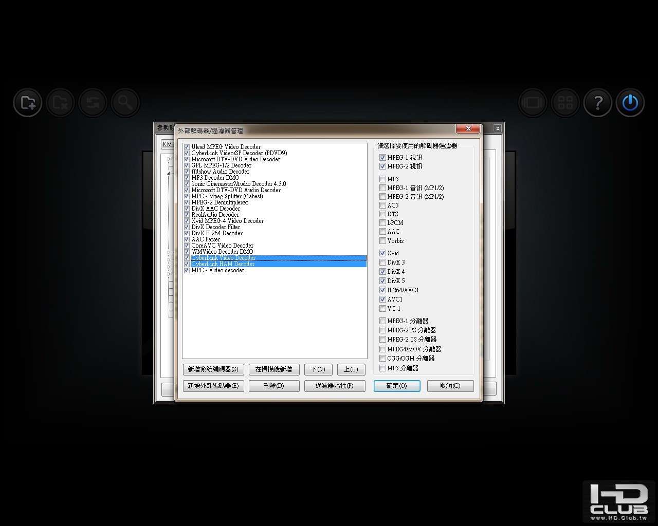The height and width of the screenshot is (526, 658).
Task: Select the 'CyberLink Video/SP Decoder (PDVD9)' row text
Action: pyautogui.click(x=240, y=153)
